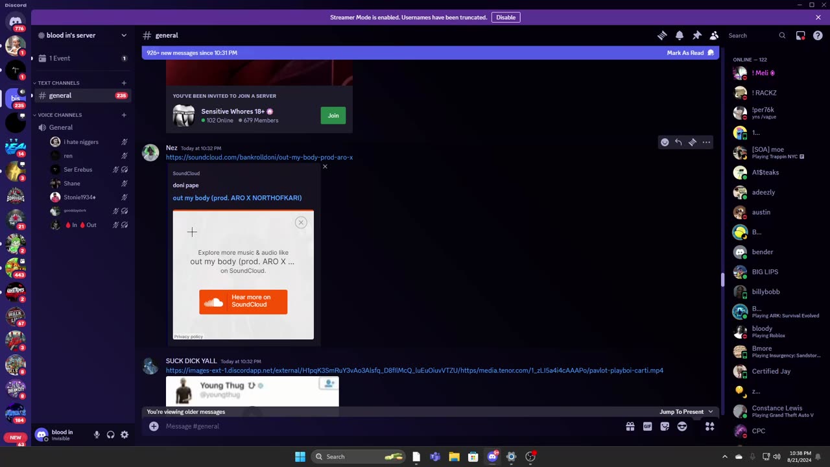Open the sticker picker icon
Viewport: 830px width, 467px height.
[665, 426]
